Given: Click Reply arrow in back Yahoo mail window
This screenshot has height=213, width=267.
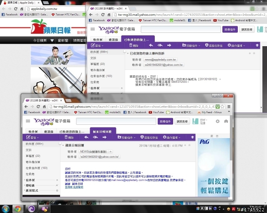Looking at the screenshot, I should [x=151, y=45].
